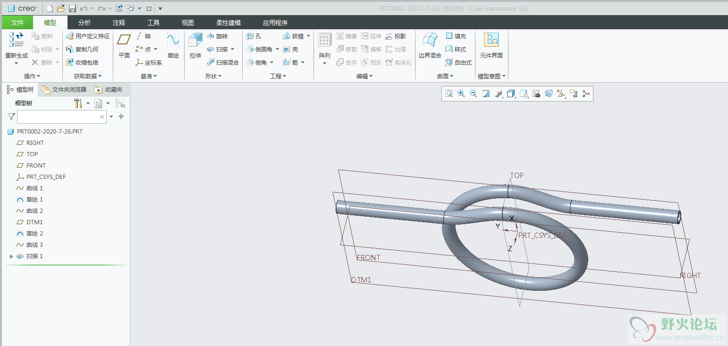
Task: Click the model tree filter input field
Action: pyautogui.click(x=61, y=117)
